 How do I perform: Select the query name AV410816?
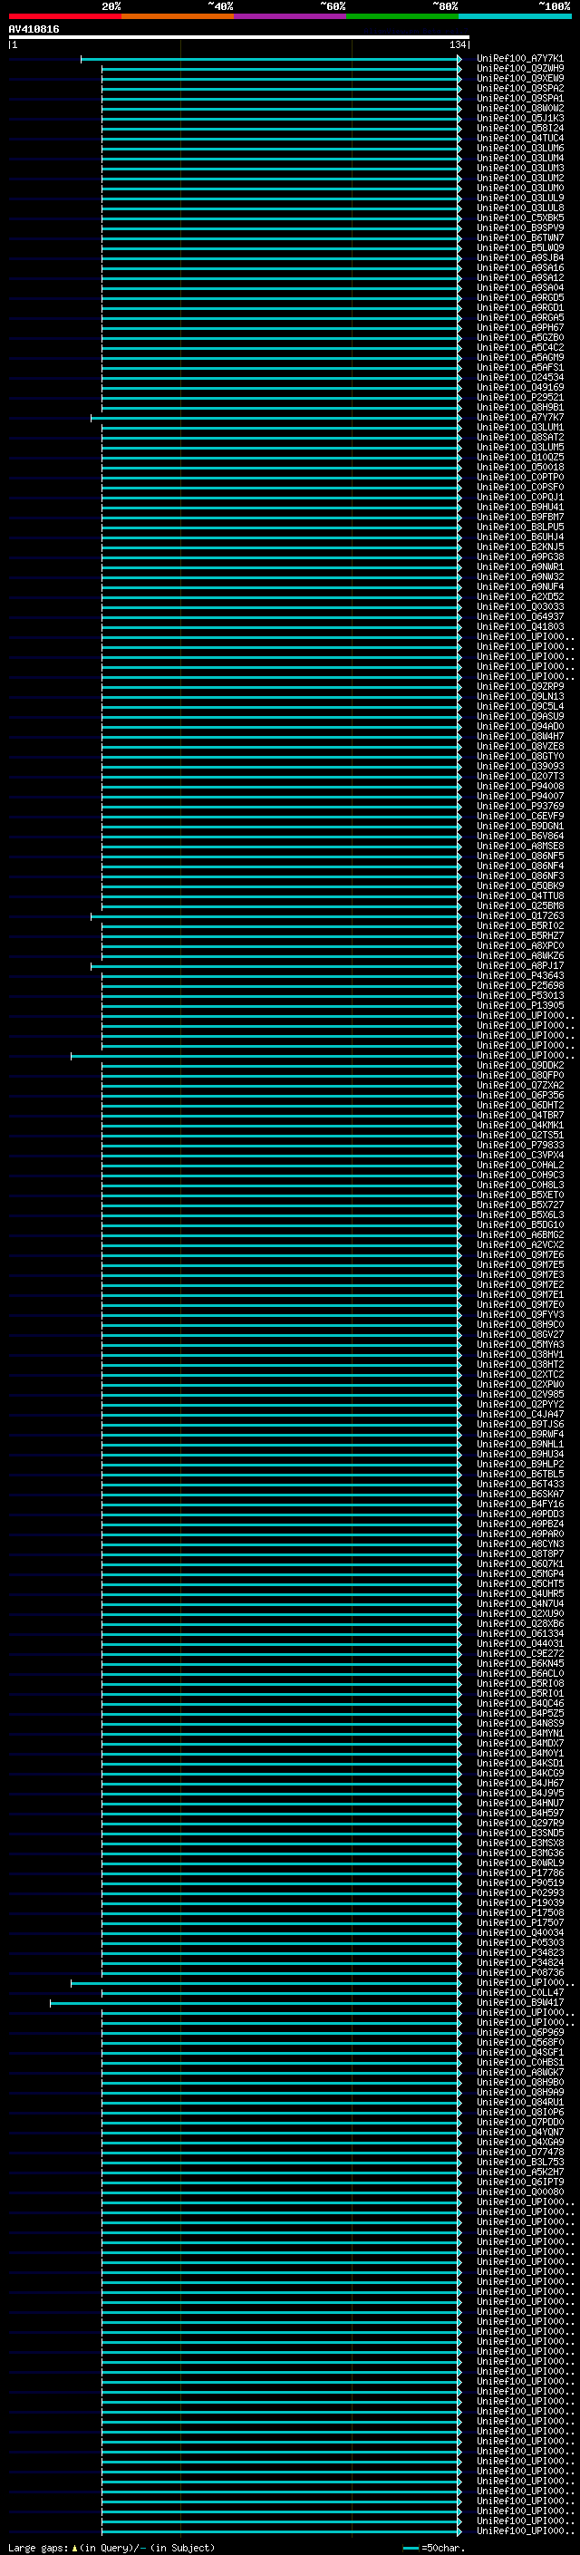[34, 30]
